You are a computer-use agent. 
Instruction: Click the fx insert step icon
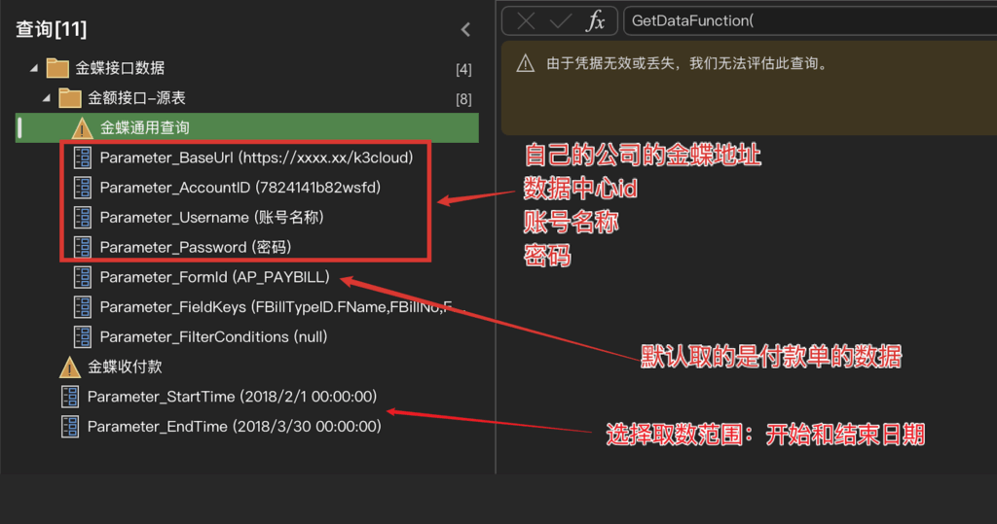[x=595, y=21]
